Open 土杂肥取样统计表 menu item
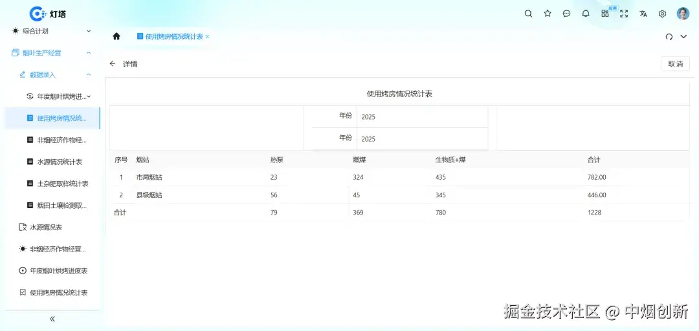This screenshot has width=699, height=331. tap(51, 184)
